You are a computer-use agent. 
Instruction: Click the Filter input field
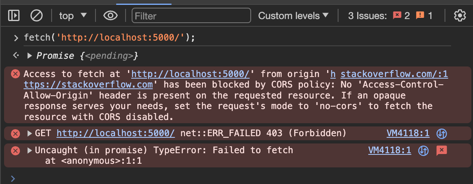point(191,16)
